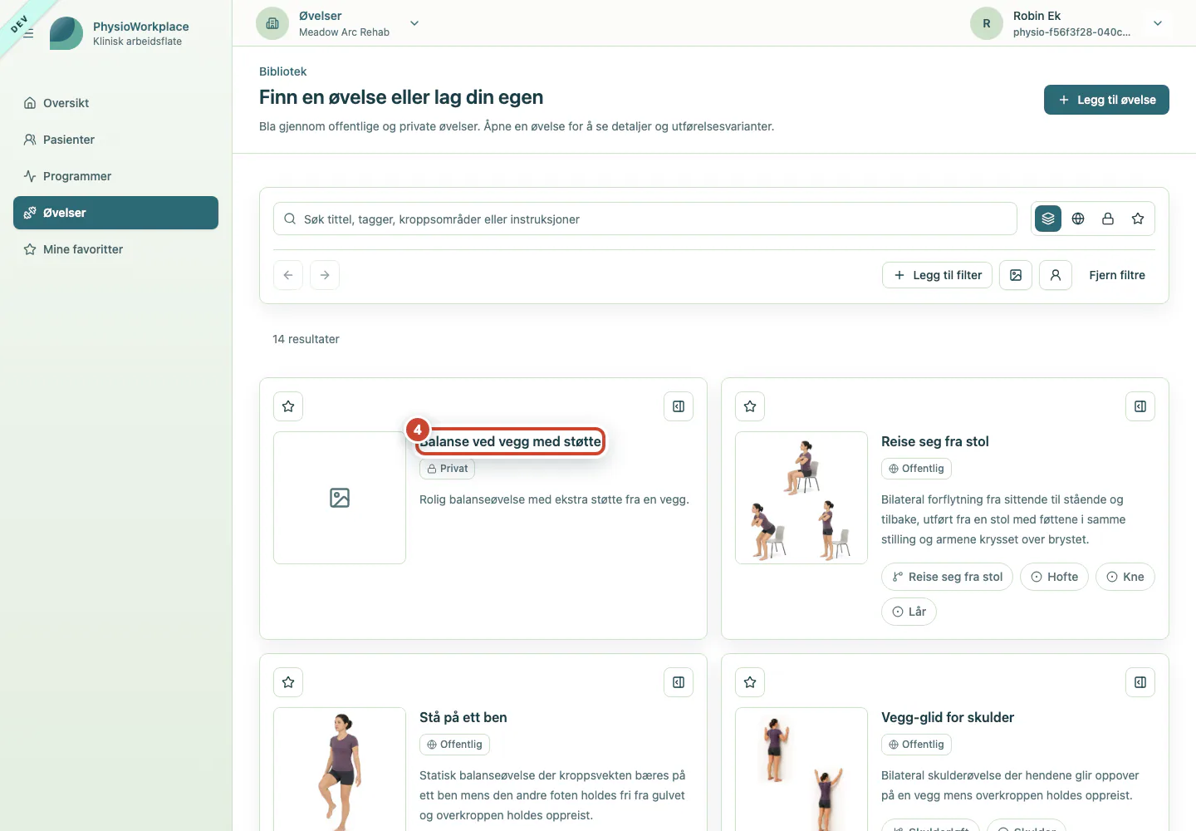The width and height of the screenshot is (1196, 831).
Task: Open side panel for Stå på ett ben
Action: click(679, 682)
